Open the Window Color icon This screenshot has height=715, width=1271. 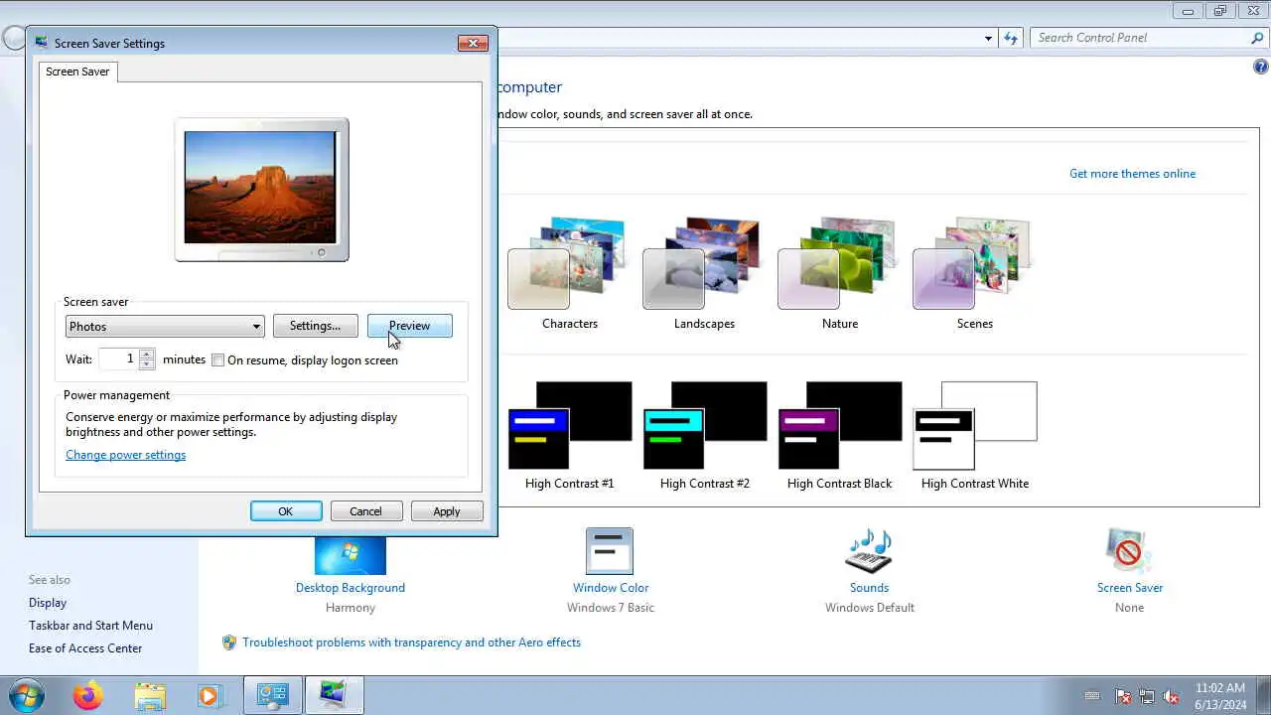pos(610,551)
